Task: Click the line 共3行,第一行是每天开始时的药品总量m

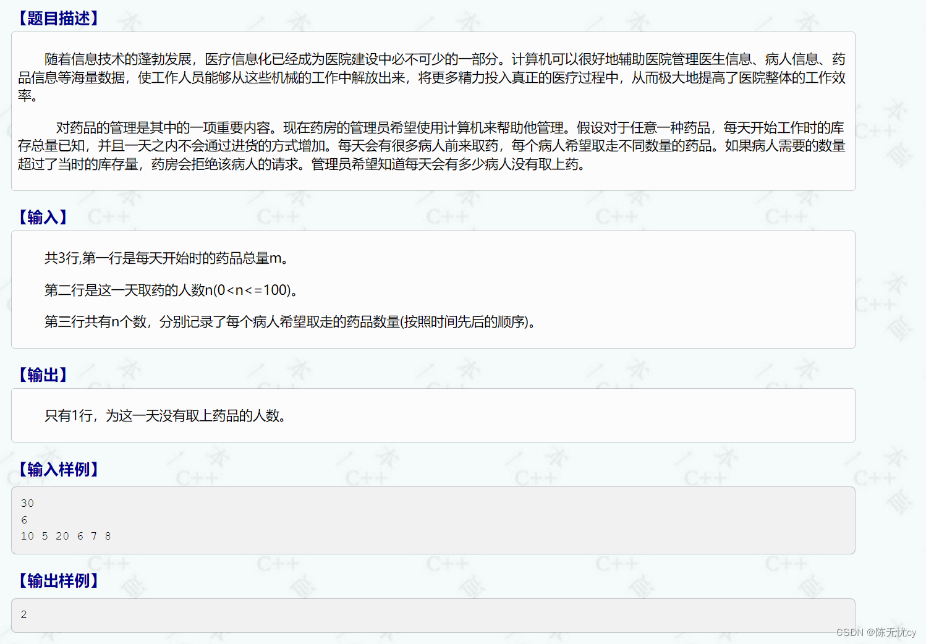Action: 167,258
